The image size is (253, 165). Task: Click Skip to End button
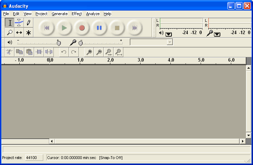(135, 28)
